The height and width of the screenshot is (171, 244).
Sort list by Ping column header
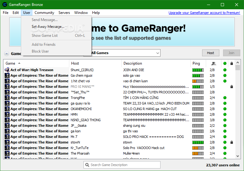point(198,63)
